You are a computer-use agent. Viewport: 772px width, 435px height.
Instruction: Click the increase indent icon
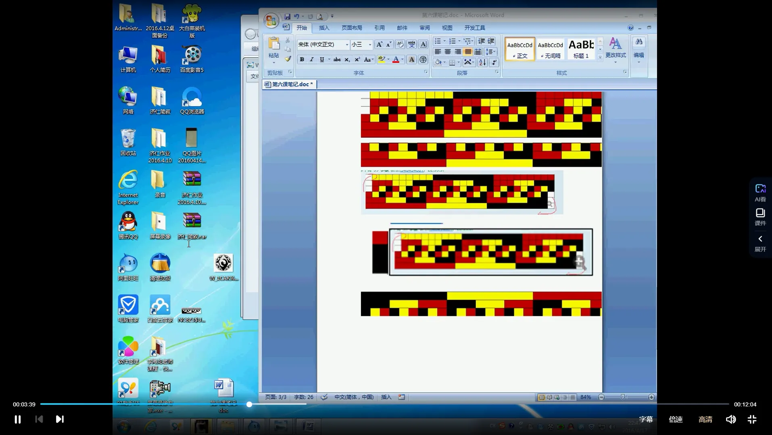[491, 41]
